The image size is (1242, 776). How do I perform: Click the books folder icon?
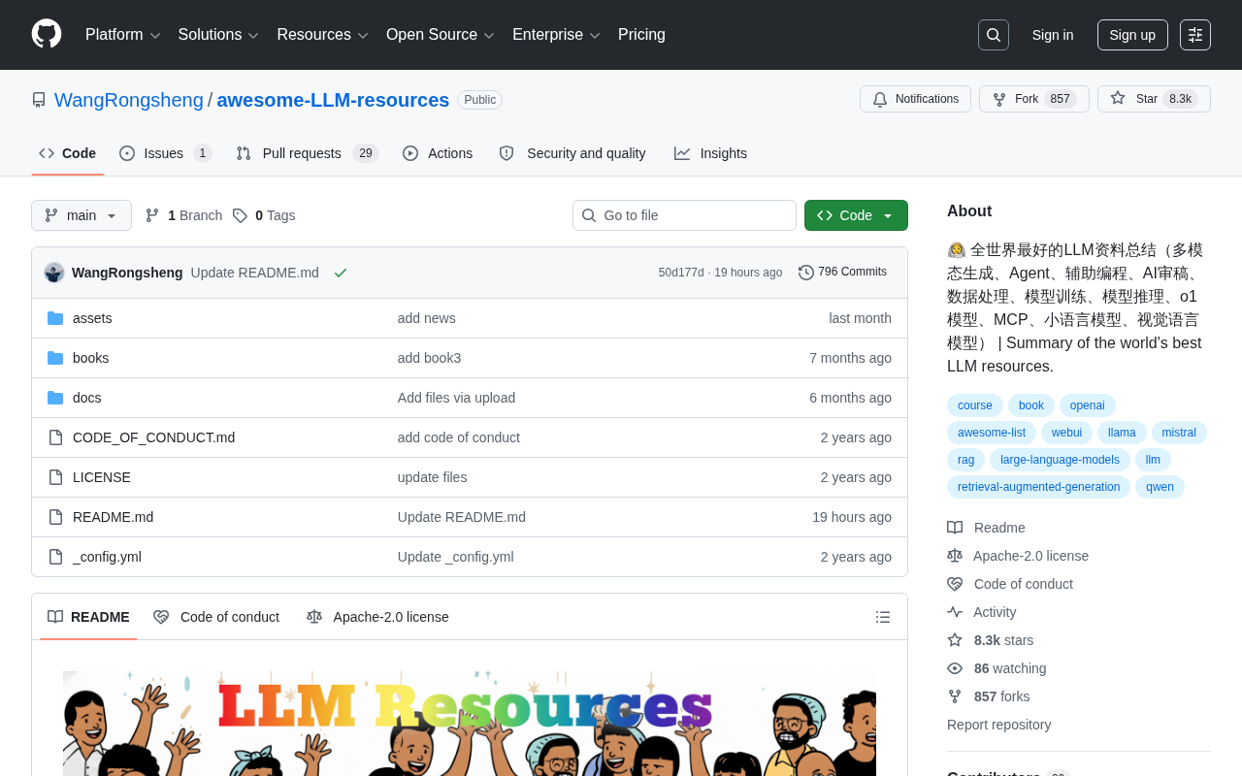coord(55,358)
